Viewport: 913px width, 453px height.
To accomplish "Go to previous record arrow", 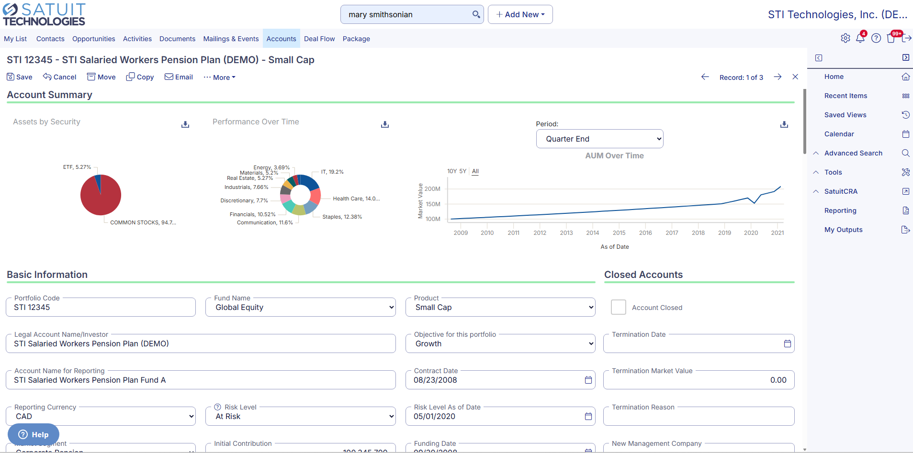I will pos(705,77).
